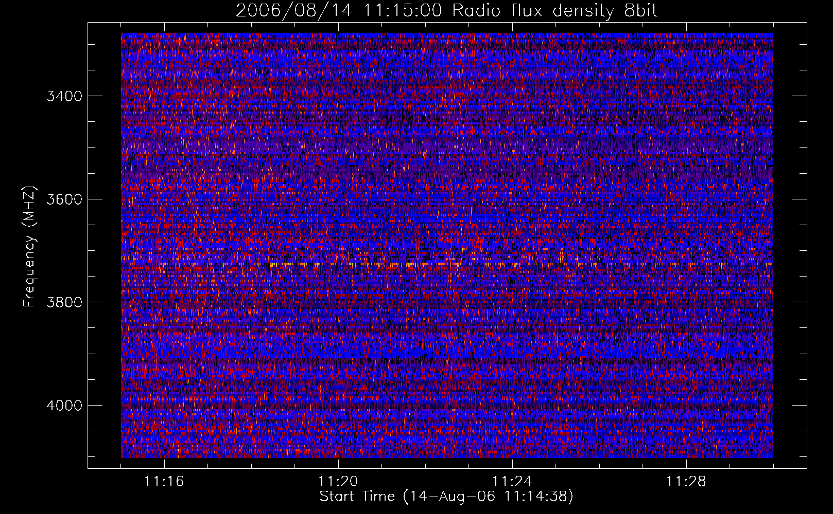
Task: Click the 3400 frequency tick label
Action: (x=64, y=97)
